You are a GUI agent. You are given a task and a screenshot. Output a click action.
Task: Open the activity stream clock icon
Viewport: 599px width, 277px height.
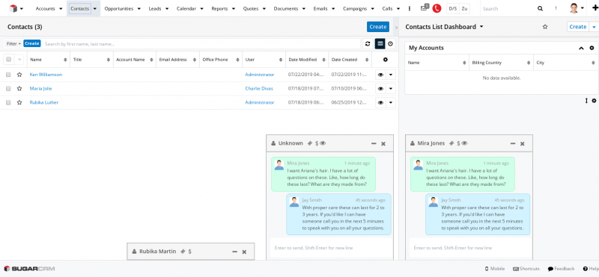(390, 44)
